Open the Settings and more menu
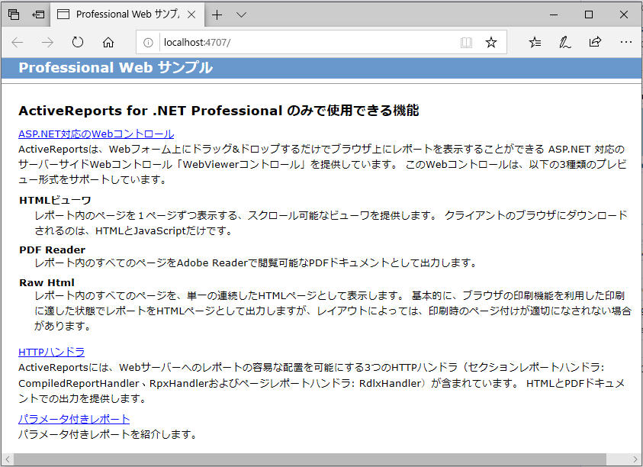643x467 pixels. click(x=626, y=42)
